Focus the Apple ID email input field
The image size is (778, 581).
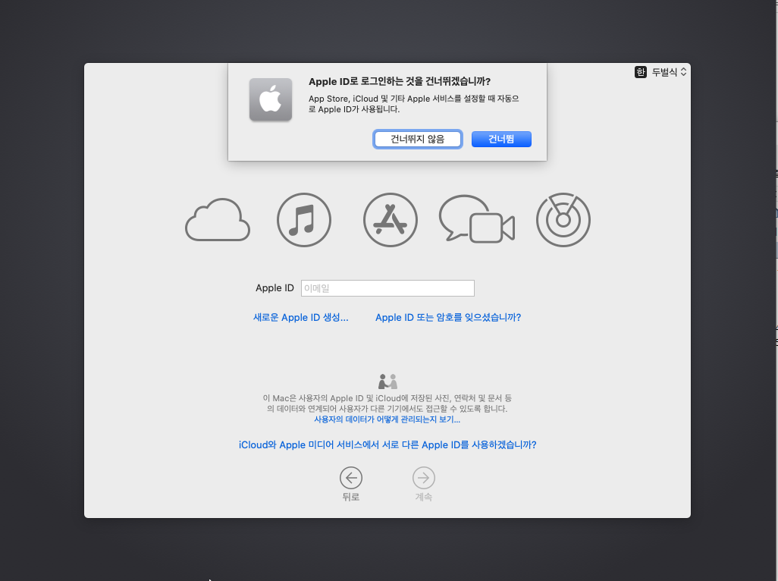(x=387, y=288)
